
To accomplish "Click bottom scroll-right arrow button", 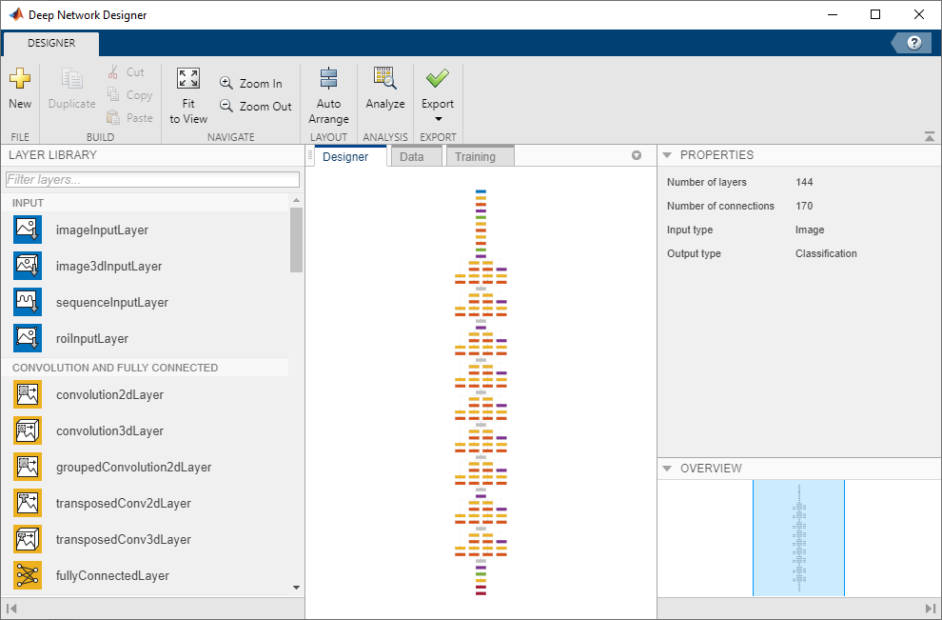I will tap(931, 609).
